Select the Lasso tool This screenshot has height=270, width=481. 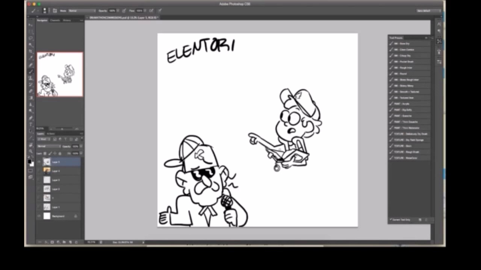(x=31, y=38)
